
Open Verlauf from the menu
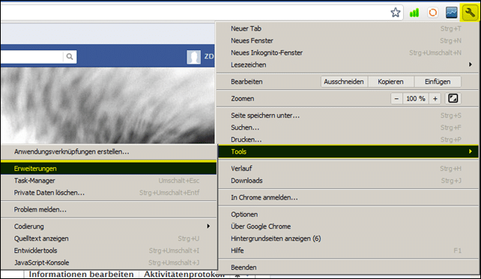[348, 169]
